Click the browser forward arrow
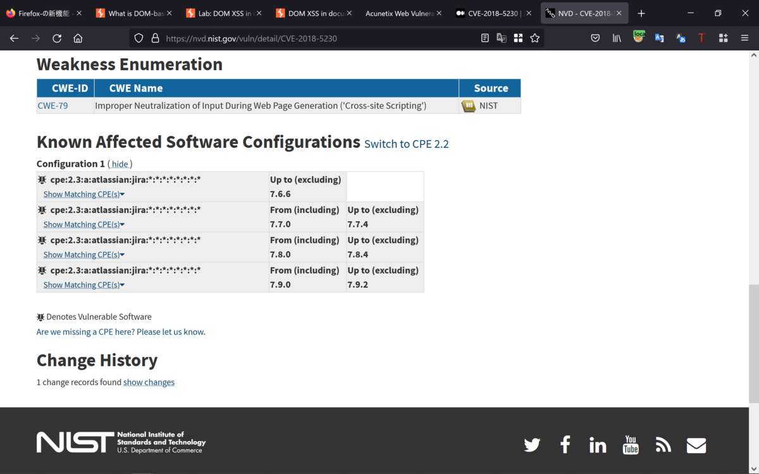This screenshot has width=759, height=474. (x=35, y=38)
